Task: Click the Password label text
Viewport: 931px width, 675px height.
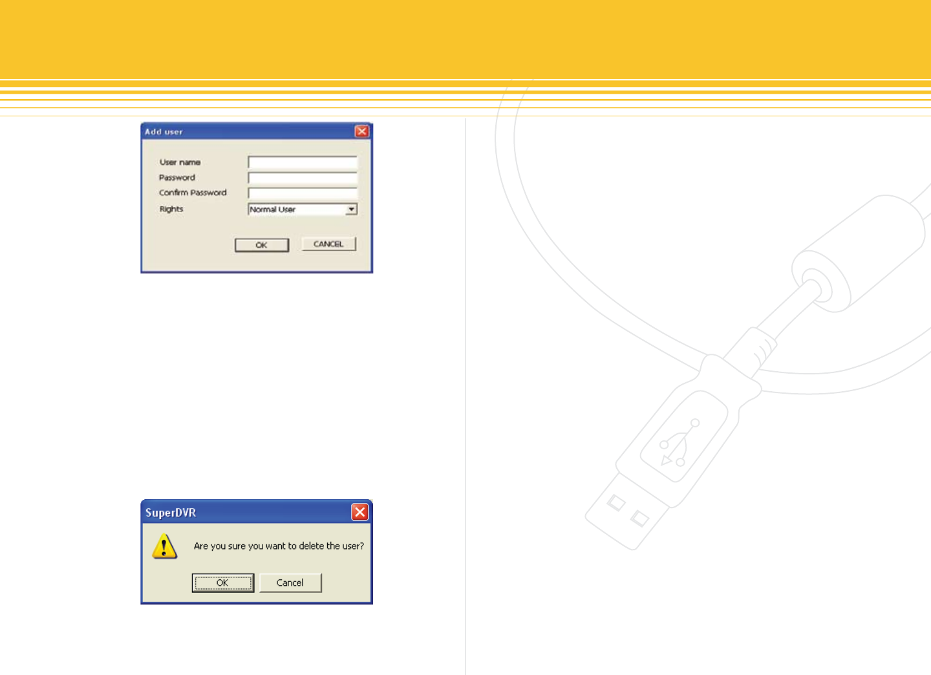Action: tap(177, 178)
